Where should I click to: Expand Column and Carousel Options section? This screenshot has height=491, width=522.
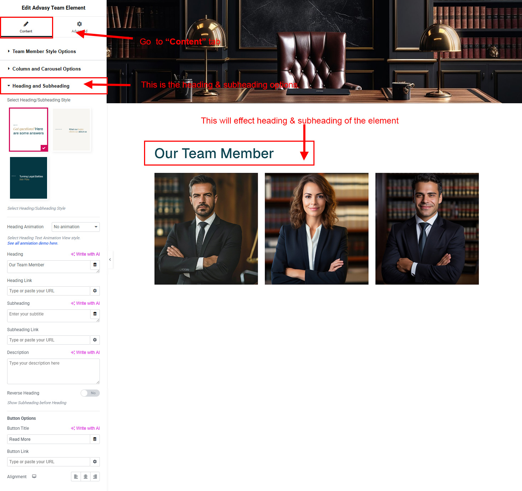[x=46, y=69]
